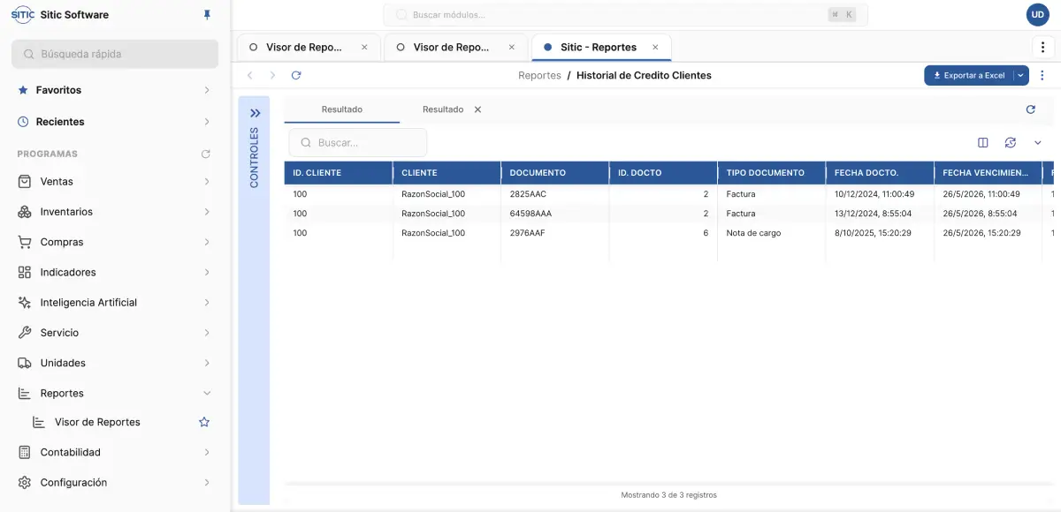
Task: Click the Buscar módulos search box
Action: click(x=625, y=15)
